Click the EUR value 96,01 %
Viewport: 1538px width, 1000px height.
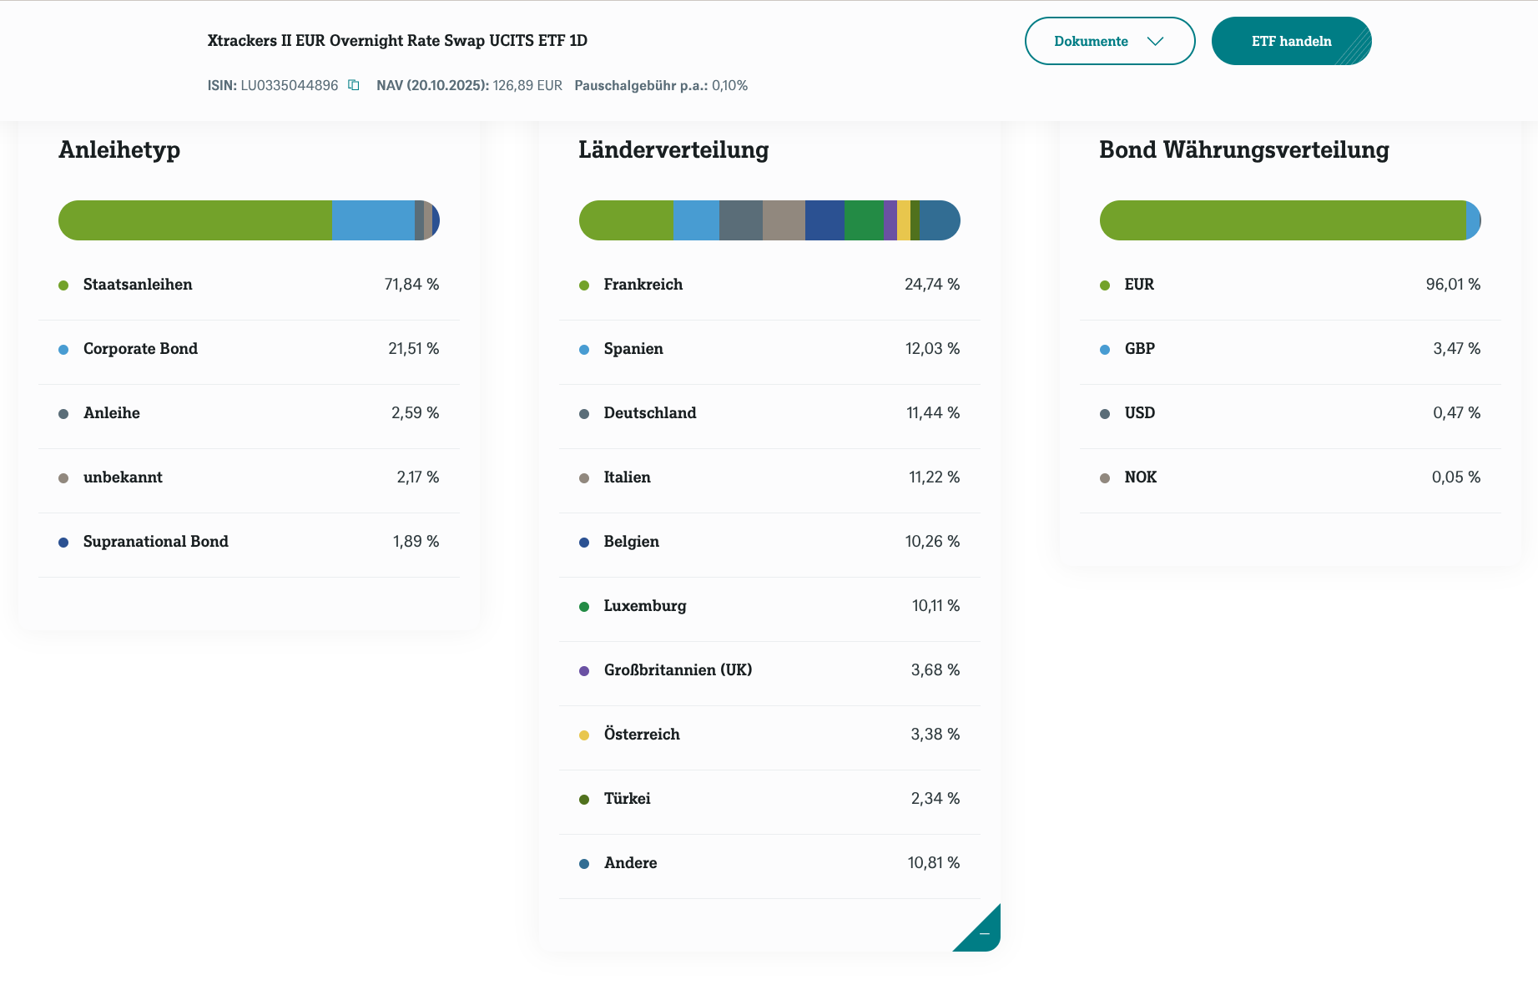1454,285
